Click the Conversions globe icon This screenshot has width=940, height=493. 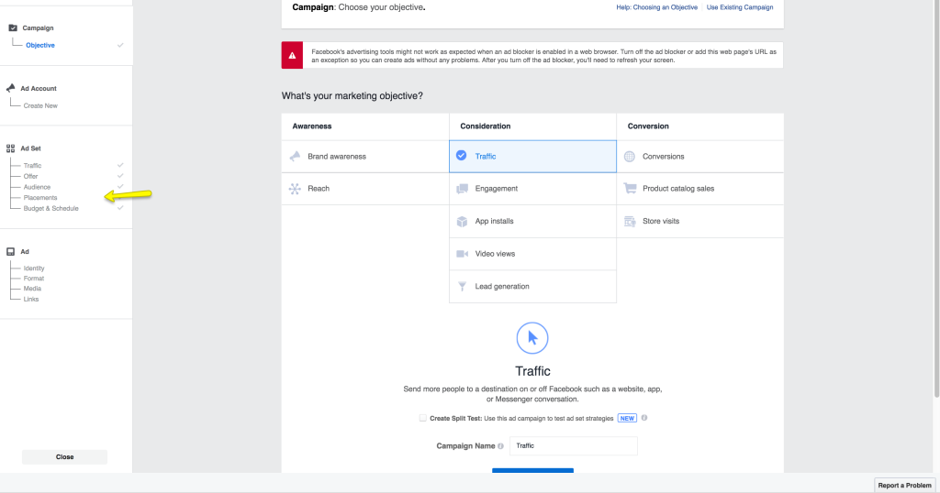click(630, 156)
